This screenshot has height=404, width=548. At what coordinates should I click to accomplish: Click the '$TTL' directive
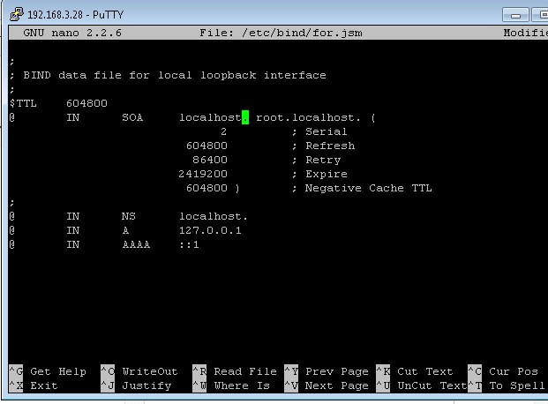pos(23,103)
